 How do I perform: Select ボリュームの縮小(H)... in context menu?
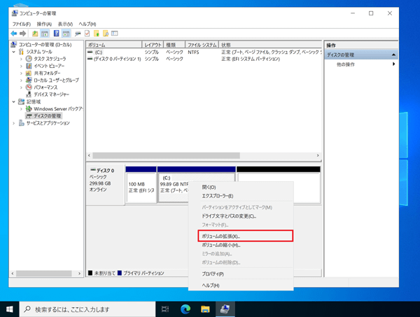(220, 246)
